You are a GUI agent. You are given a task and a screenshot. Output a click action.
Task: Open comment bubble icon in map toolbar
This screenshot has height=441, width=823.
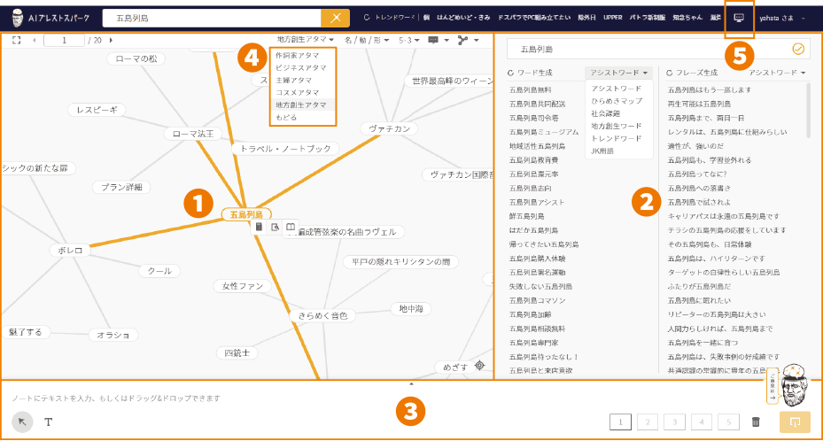pyautogui.click(x=433, y=41)
